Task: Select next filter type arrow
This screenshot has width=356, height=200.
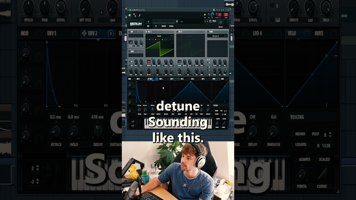Action: [x=227, y=36]
